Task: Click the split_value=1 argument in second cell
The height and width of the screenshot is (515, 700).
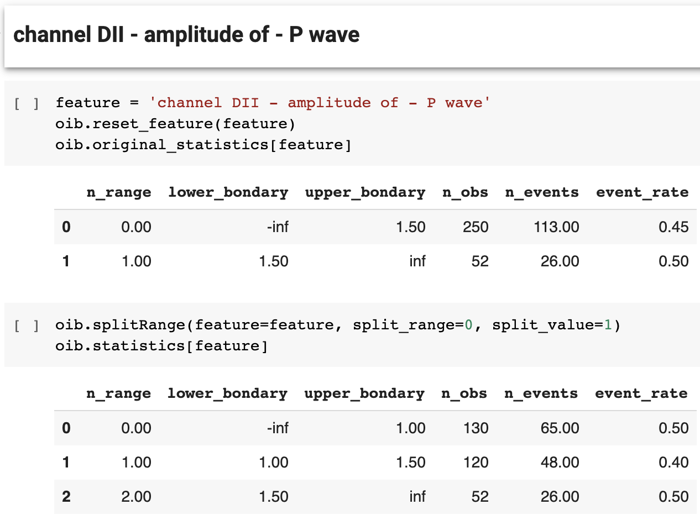Action: coord(551,325)
